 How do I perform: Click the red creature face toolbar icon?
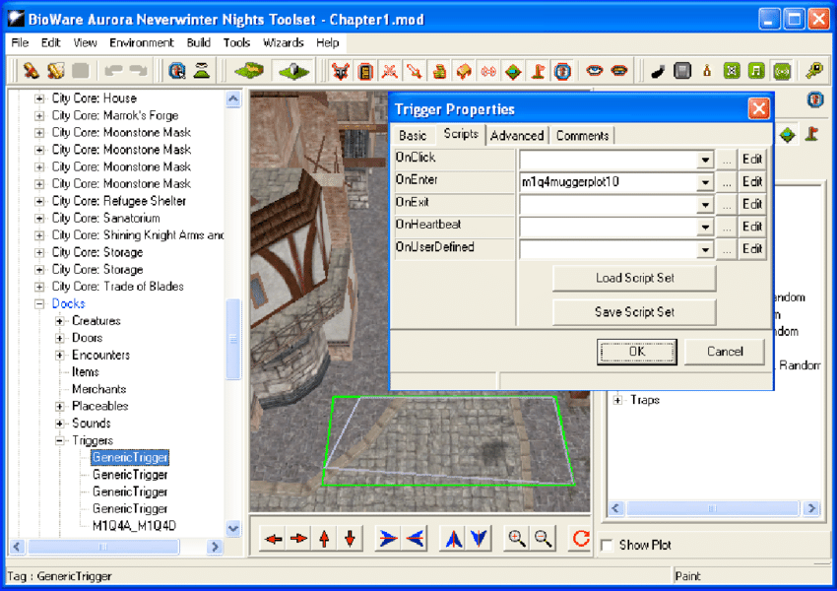[x=340, y=71]
